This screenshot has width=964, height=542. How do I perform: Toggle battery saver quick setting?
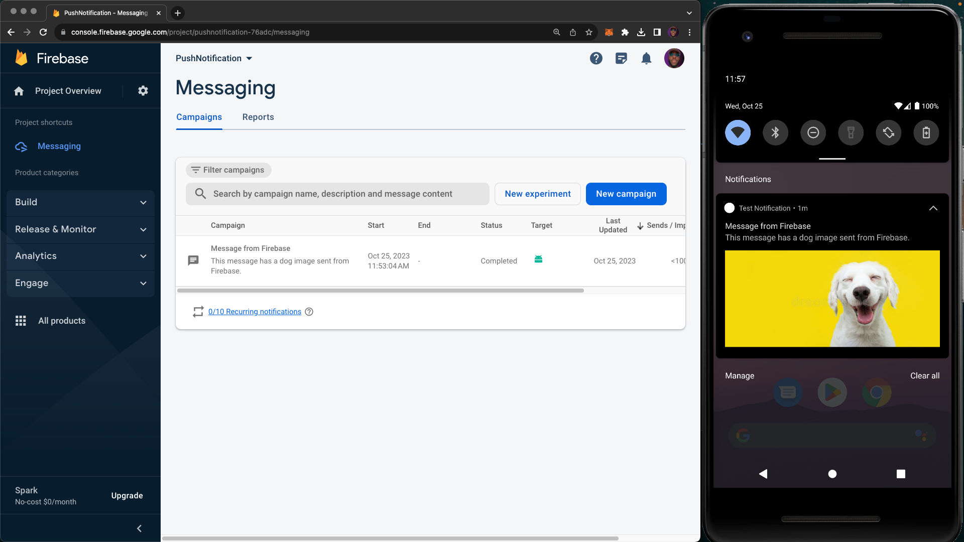coord(926,132)
